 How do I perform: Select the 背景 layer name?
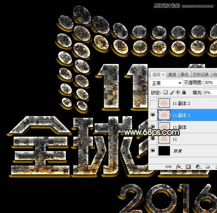pyautogui.click(x=178, y=151)
